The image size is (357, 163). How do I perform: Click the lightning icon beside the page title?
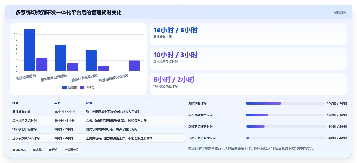pyautogui.click(x=12, y=13)
